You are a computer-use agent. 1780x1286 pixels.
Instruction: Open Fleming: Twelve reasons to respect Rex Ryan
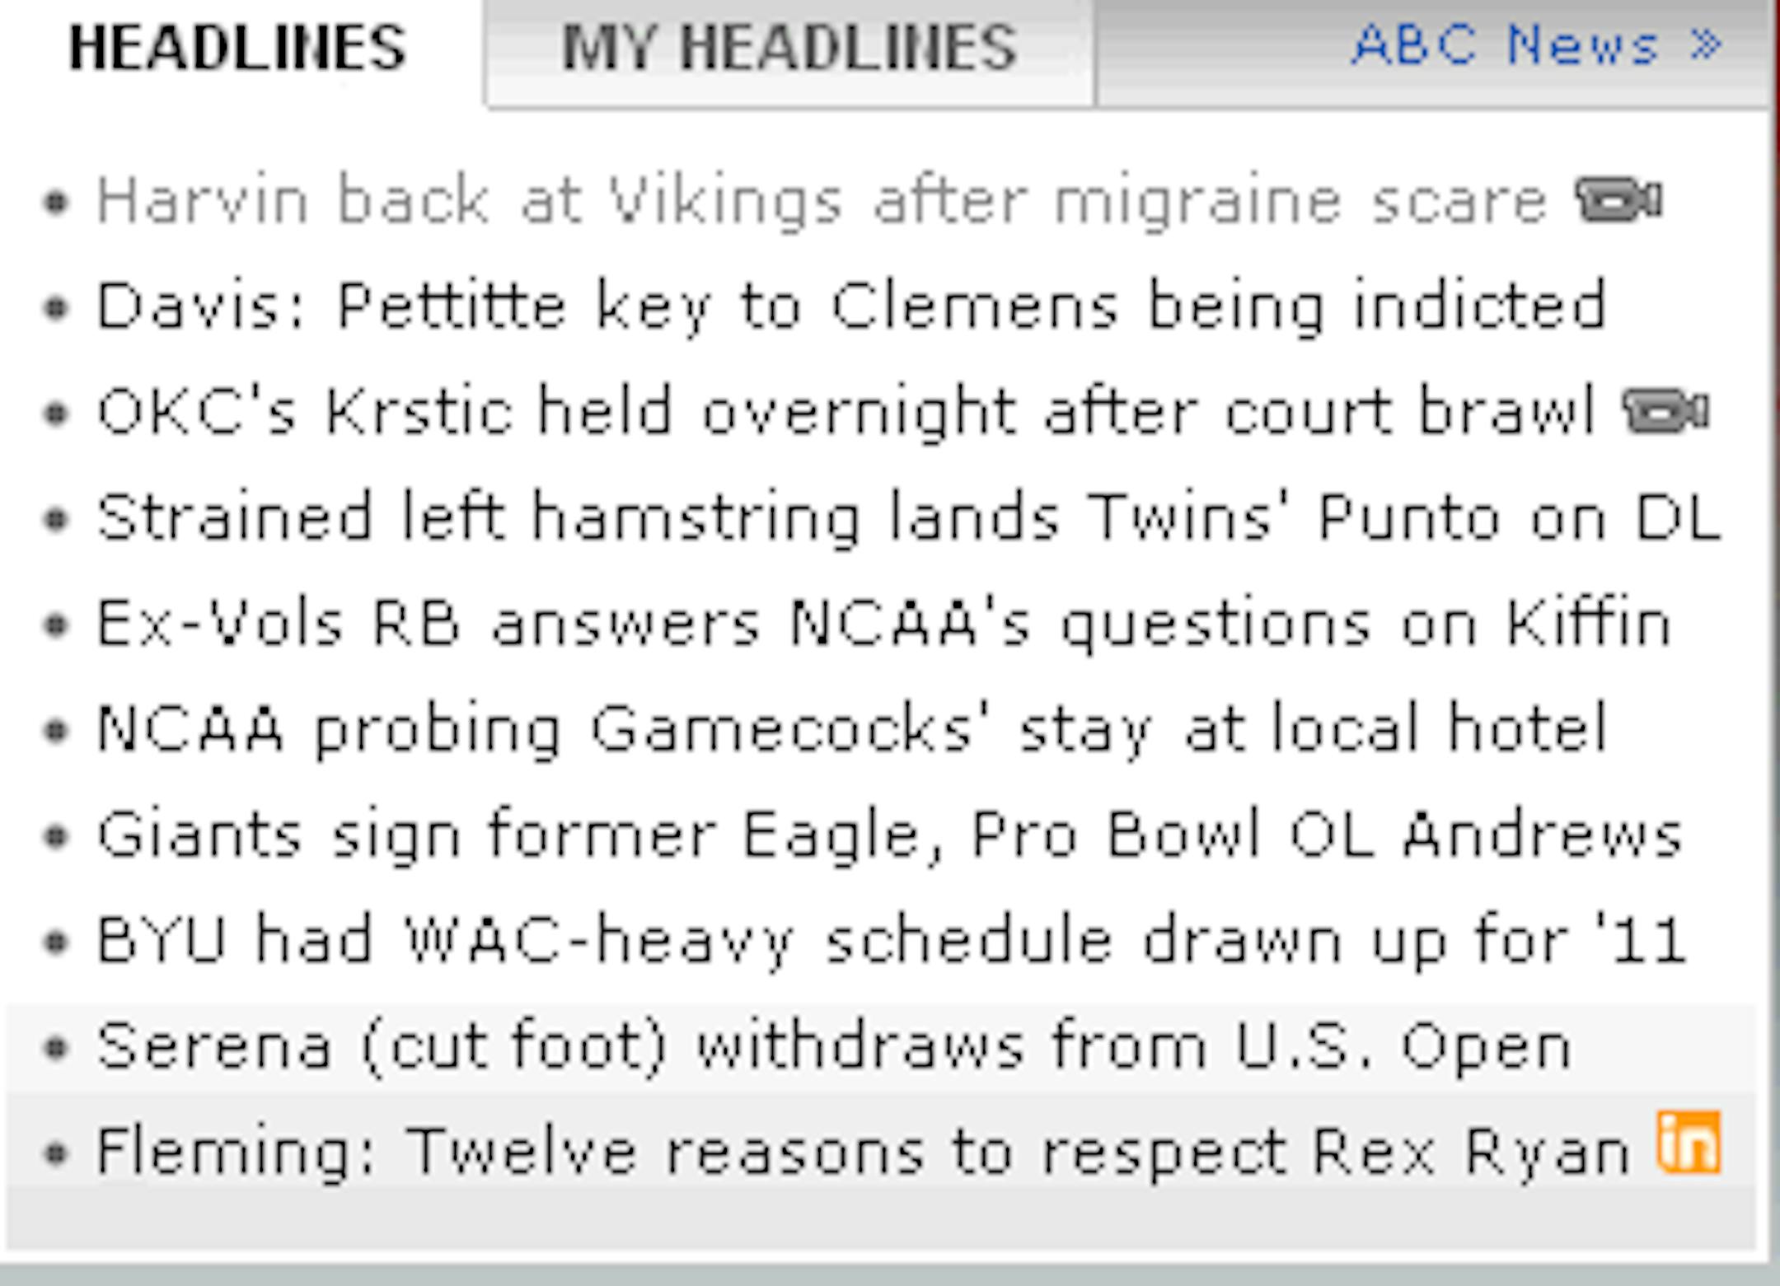[863, 1152]
